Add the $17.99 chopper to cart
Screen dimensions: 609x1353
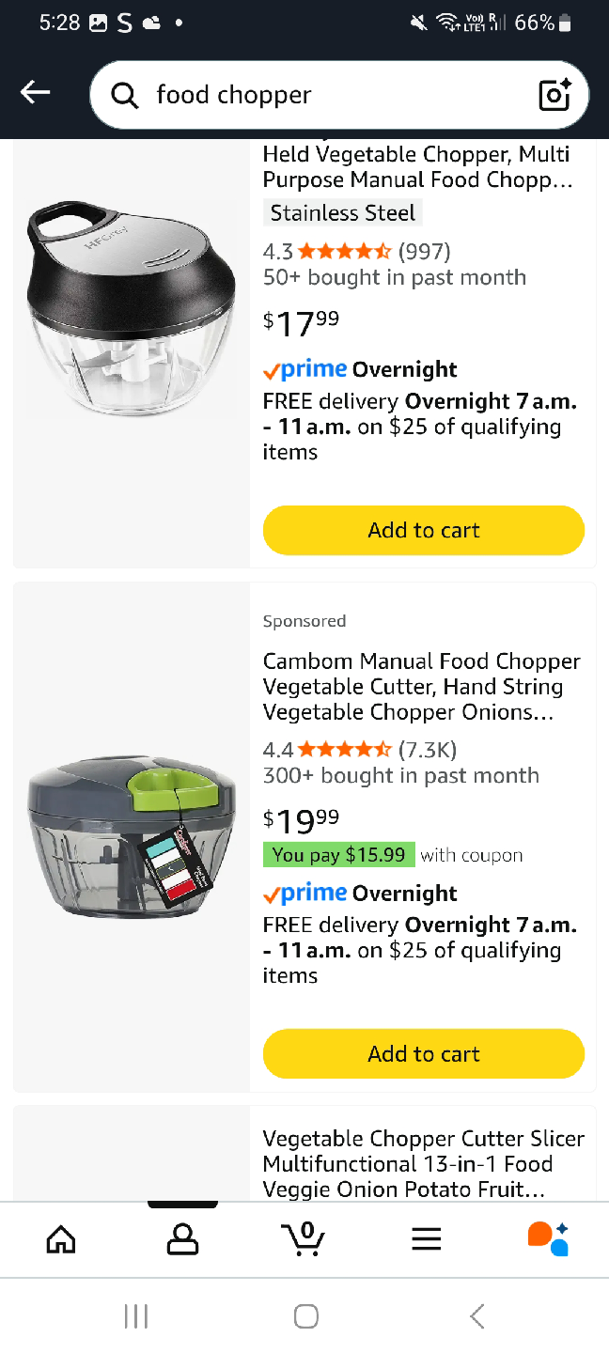[424, 530]
